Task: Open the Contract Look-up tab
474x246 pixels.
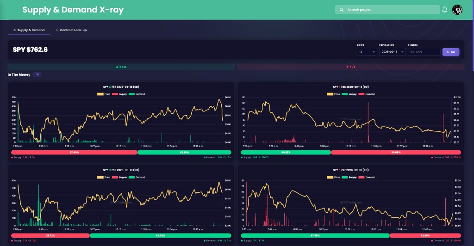Action: pyautogui.click(x=71, y=30)
